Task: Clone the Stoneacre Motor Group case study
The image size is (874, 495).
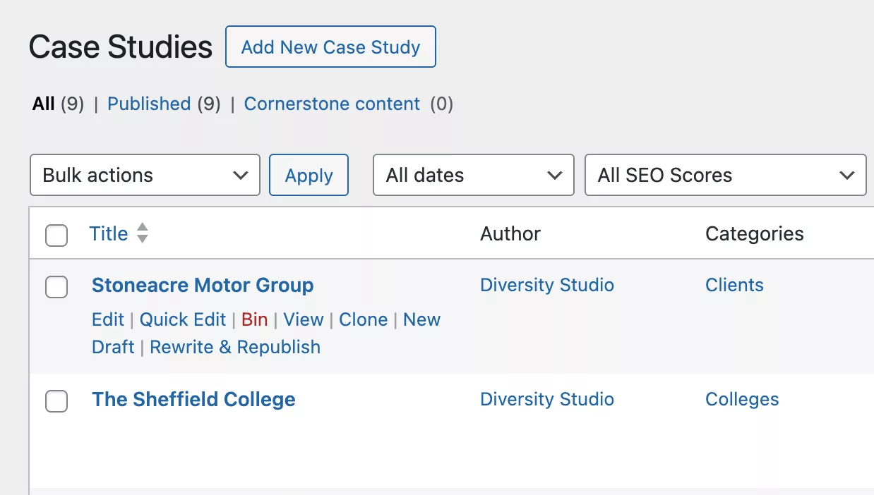Action: coord(364,319)
